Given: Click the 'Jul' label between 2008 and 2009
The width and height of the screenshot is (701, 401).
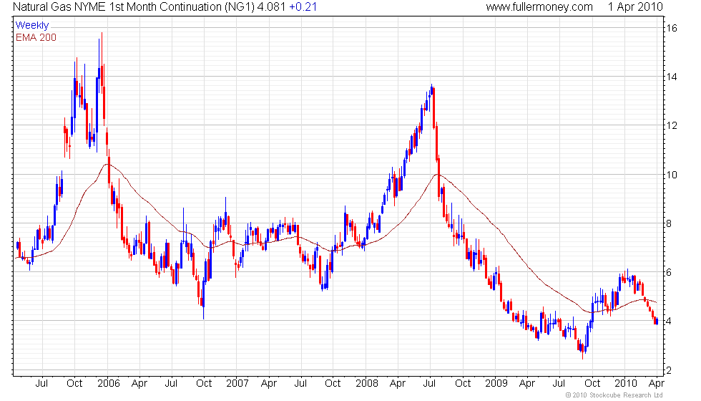Looking at the screenshot, I should [x=430, y=384].
